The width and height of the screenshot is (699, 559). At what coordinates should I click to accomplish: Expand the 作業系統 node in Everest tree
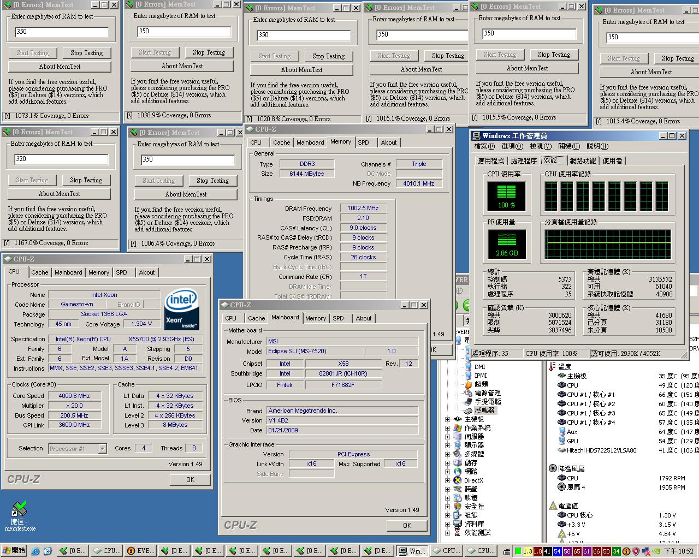click(448, 428)
